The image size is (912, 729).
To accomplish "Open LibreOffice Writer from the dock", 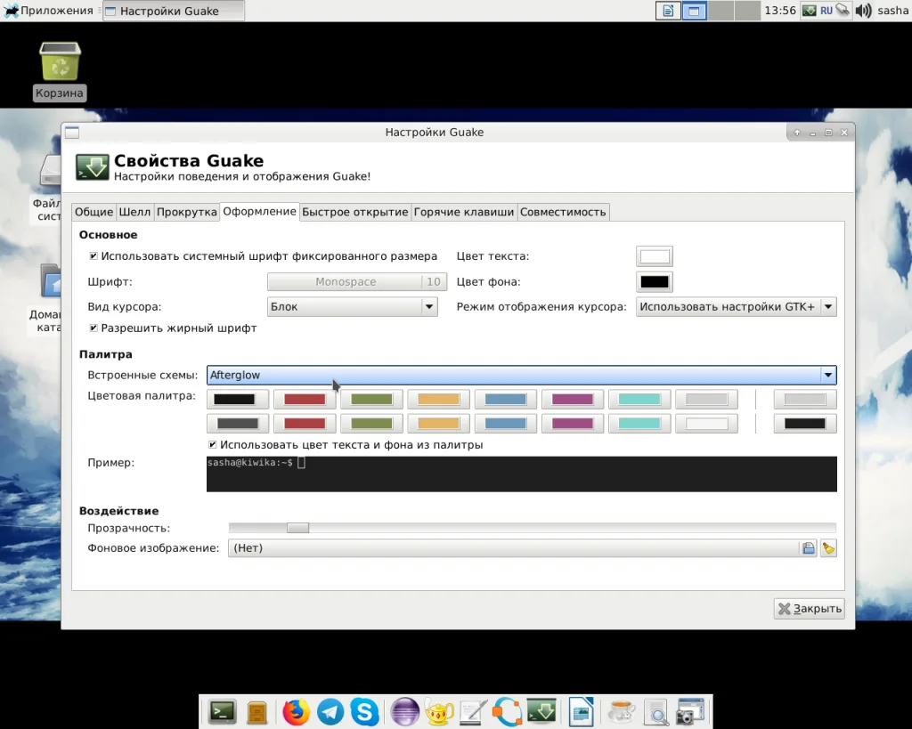I will [x=581, y=711].
